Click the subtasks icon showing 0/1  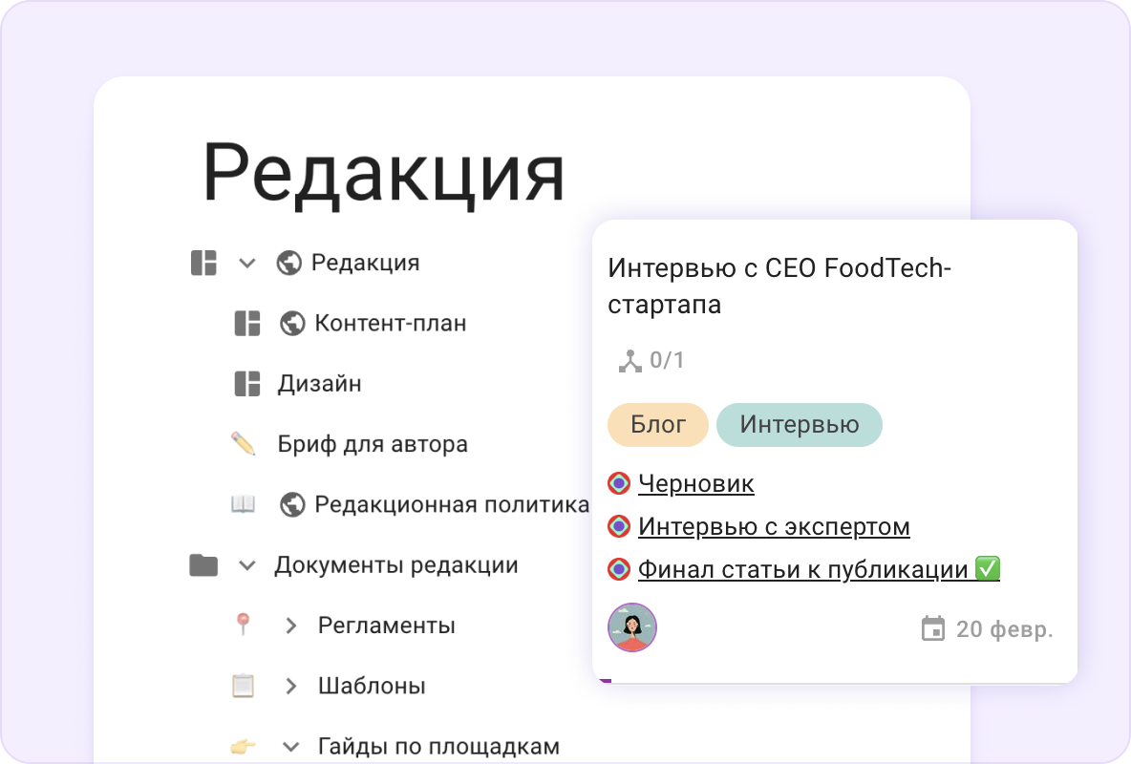630,360
